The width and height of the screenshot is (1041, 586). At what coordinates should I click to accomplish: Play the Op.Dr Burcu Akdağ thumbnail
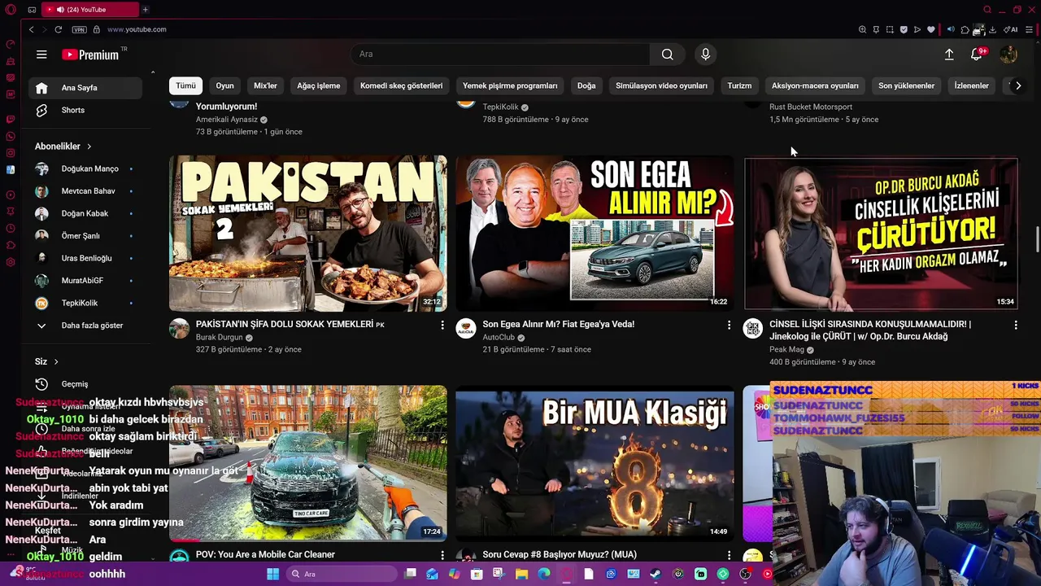tap(881, 234)
